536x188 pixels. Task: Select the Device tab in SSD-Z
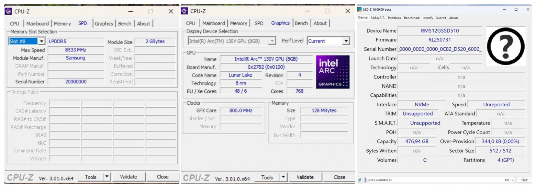pyautogui.click(x=363, y=17)
